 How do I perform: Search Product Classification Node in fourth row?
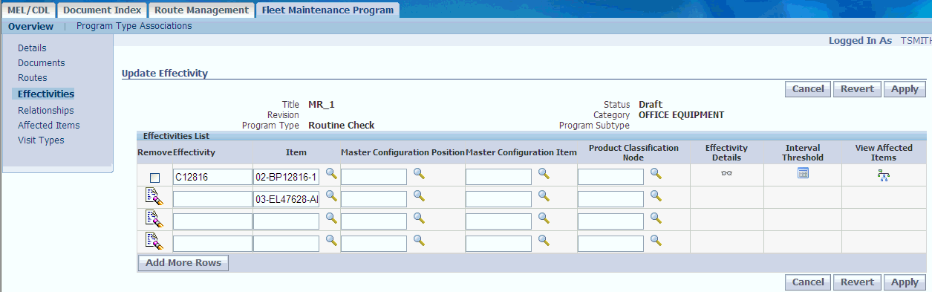pyautogui.click(x=656, y=241)
